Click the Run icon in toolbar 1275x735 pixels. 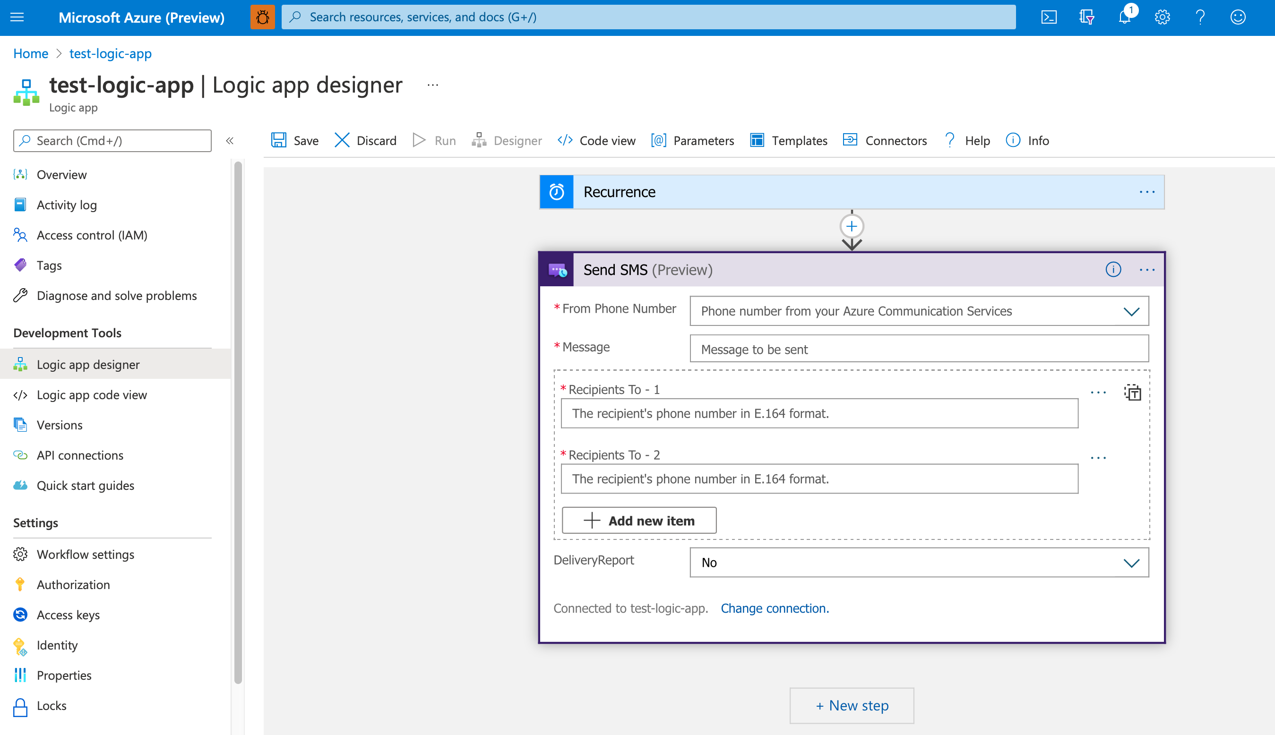click(x=420, y=140)
